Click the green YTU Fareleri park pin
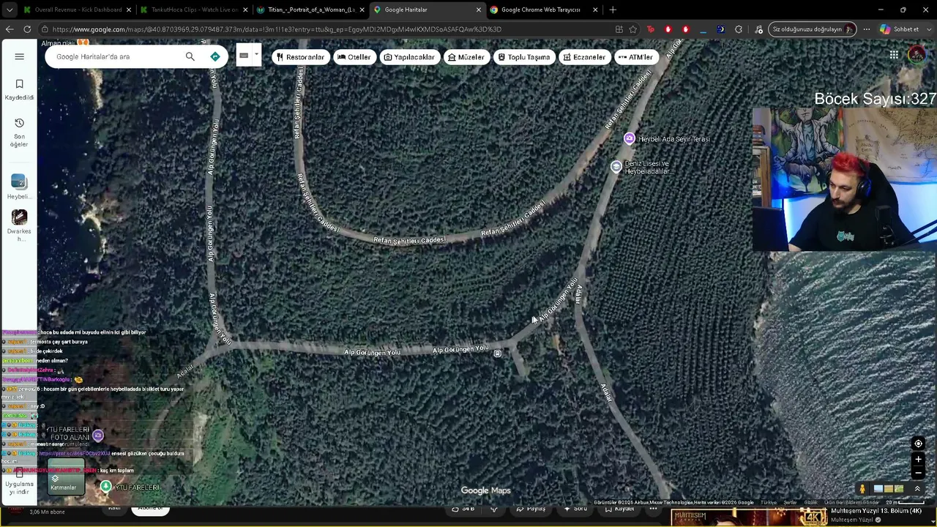This screenshot has height=527, width=937. [x=106, y=487]
